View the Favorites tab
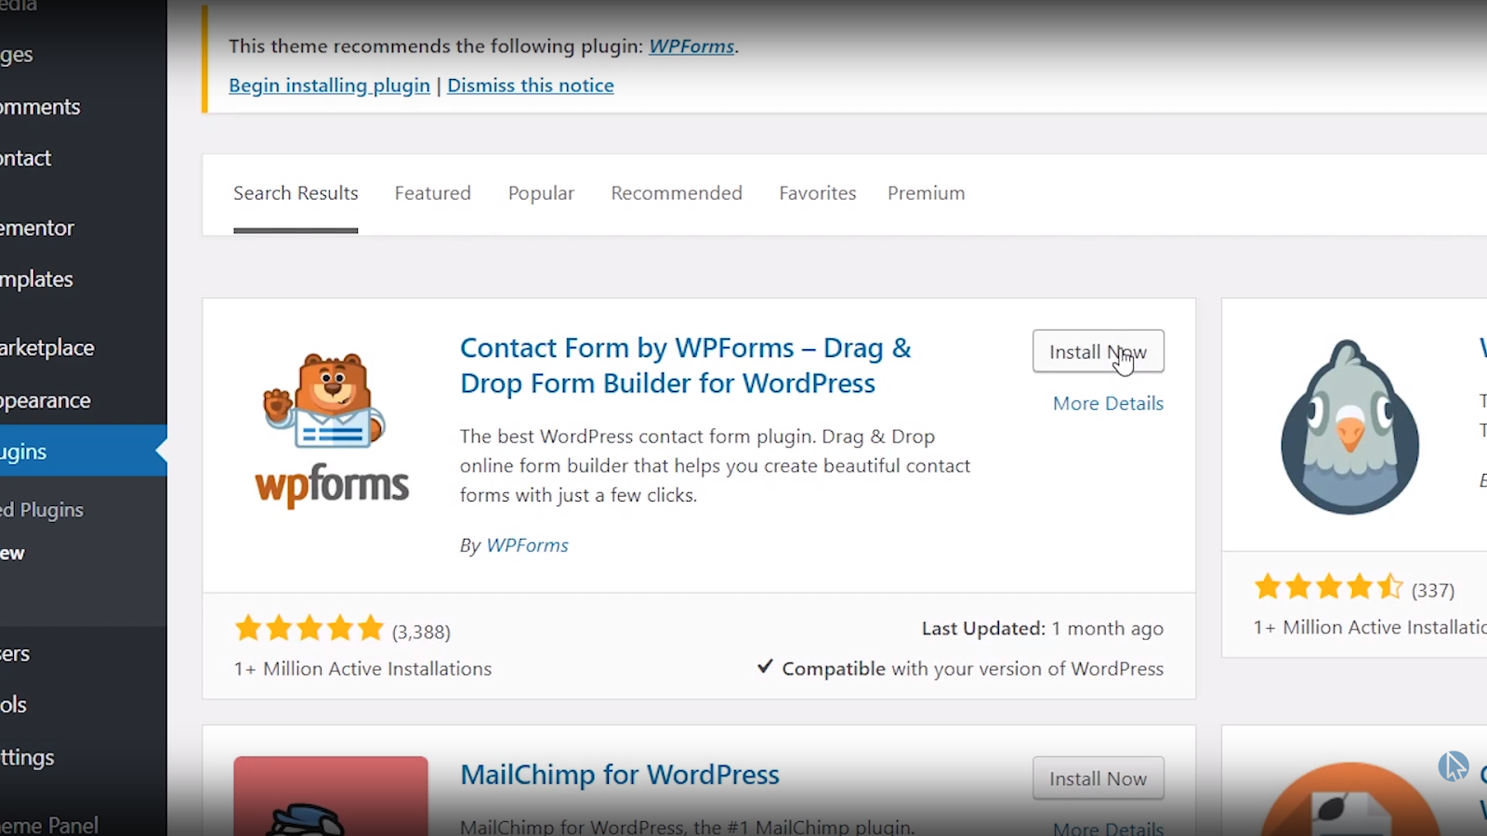Screen dimensions: 1487x836 tap(818, 193)
